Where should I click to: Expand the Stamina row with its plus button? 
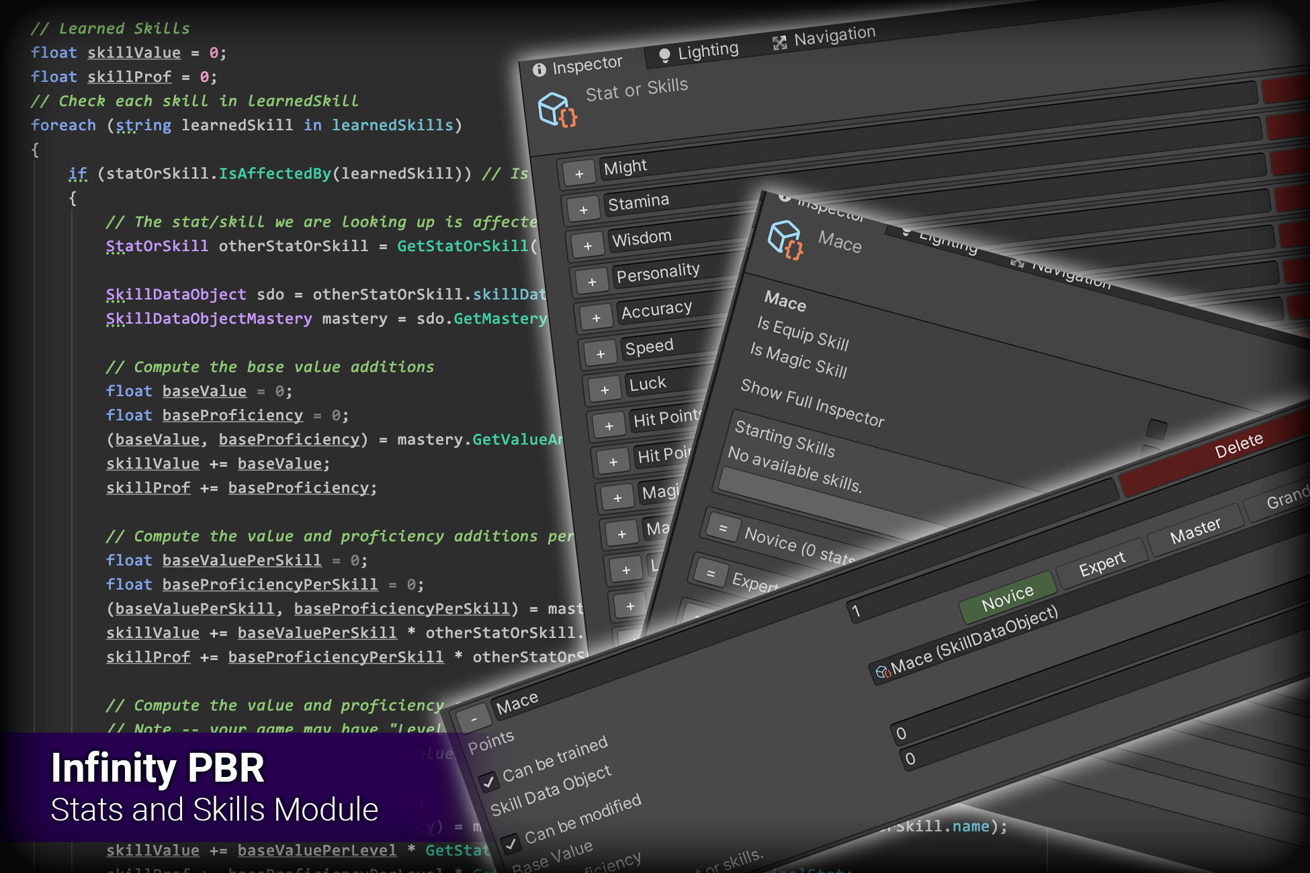(583, 210)
